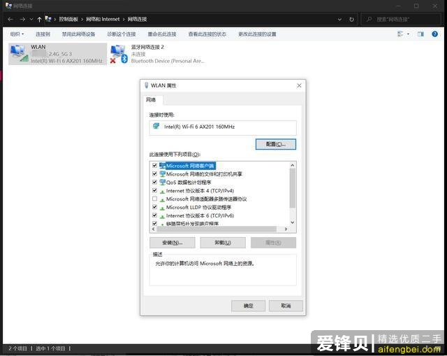Viewport: 447px width, 356px height.
Task: Uncheck Microsoft file and printer sharing checkbox
Action: (x=154, y=174)
